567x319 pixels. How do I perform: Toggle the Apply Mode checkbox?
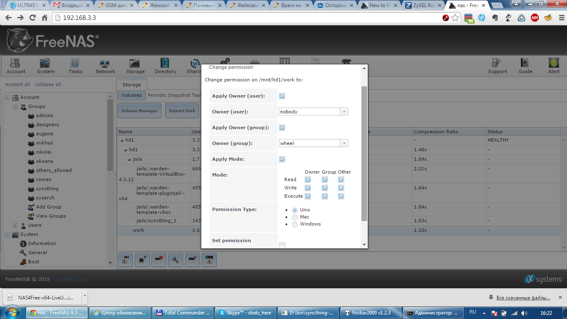pyautogui.click(x=282, y=159)
